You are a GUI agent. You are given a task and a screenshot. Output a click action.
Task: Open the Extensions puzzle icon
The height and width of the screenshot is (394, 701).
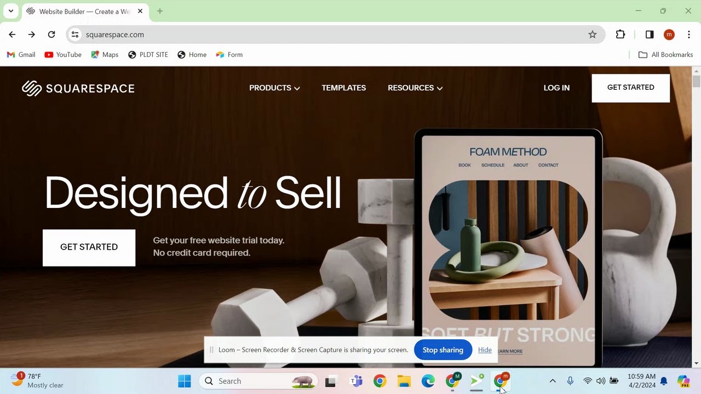[620, 34]
